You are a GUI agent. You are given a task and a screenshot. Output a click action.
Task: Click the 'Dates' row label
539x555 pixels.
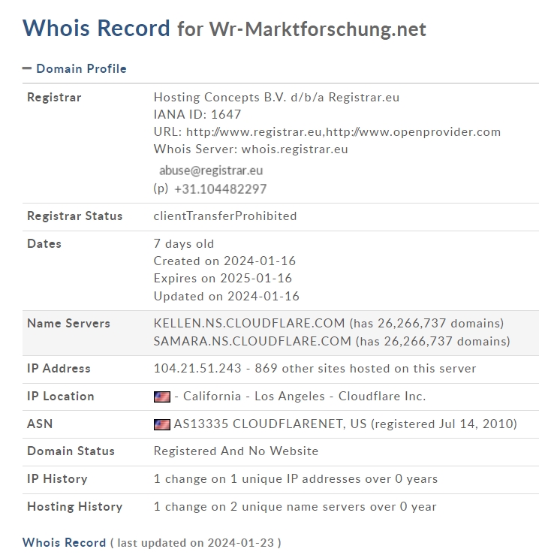(x=44, y=243)
